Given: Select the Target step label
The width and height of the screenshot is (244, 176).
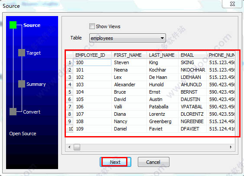Looking at the screenshot, I should click(34, 53).
